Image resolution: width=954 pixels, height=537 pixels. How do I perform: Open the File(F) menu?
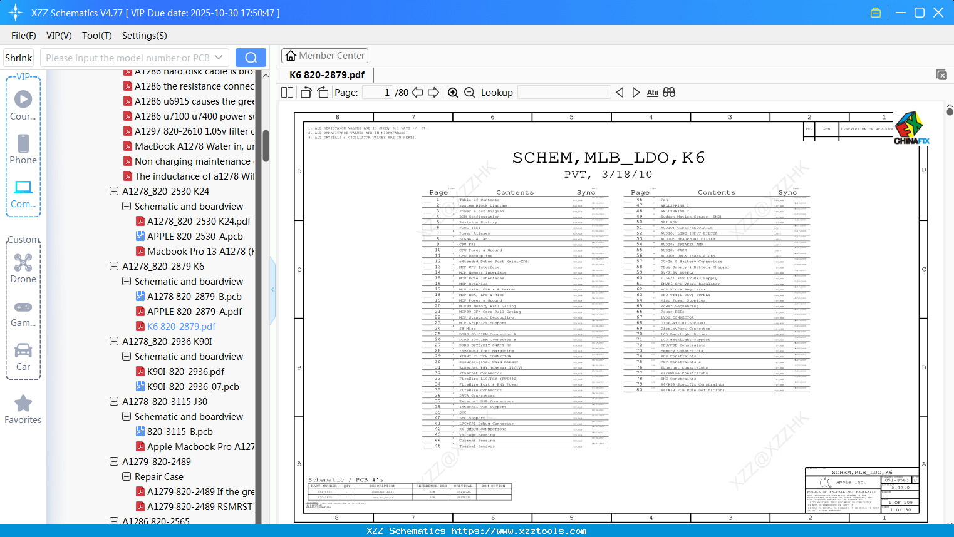pyautogui.click(x=24, y=36)
